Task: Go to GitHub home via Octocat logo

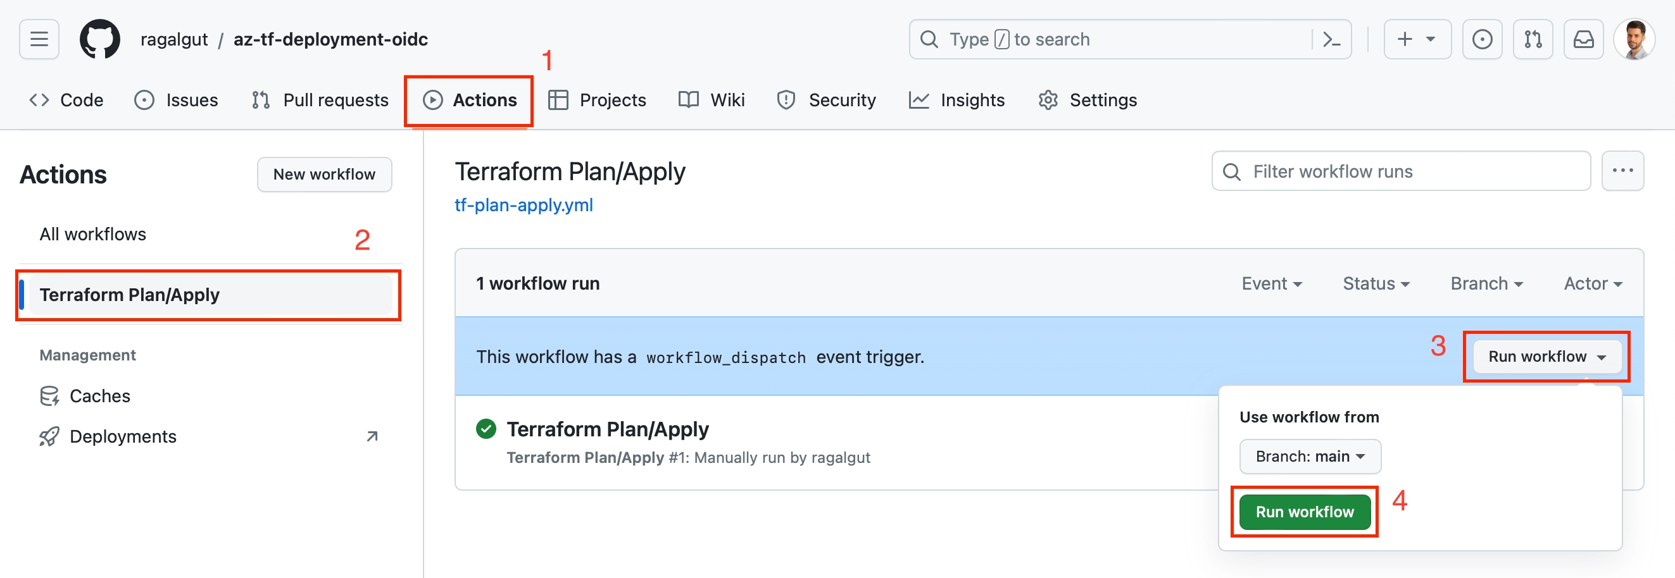Action: [x=99, y=39]
